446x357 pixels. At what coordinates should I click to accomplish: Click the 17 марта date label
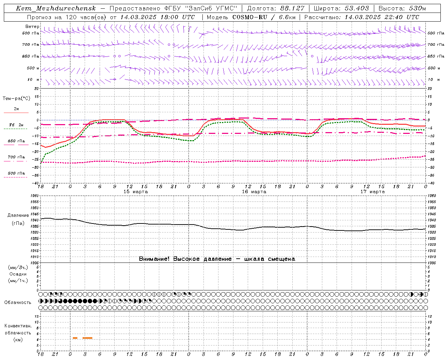point(372,192)
